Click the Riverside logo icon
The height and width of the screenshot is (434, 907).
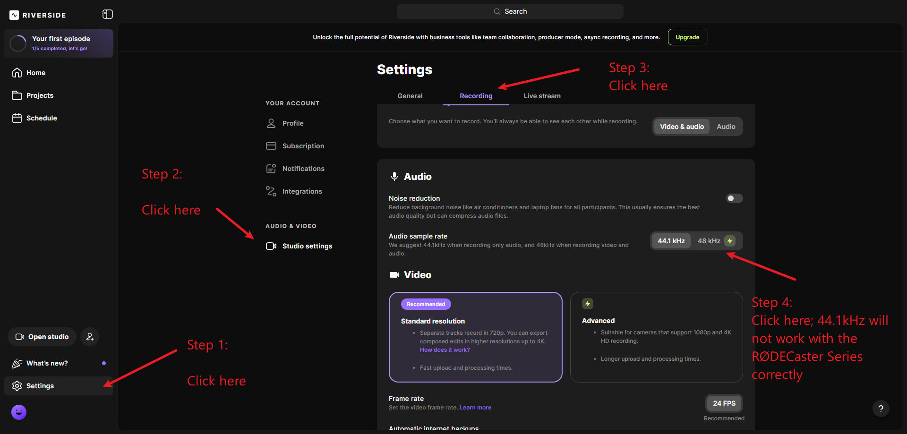pos(14,15)
